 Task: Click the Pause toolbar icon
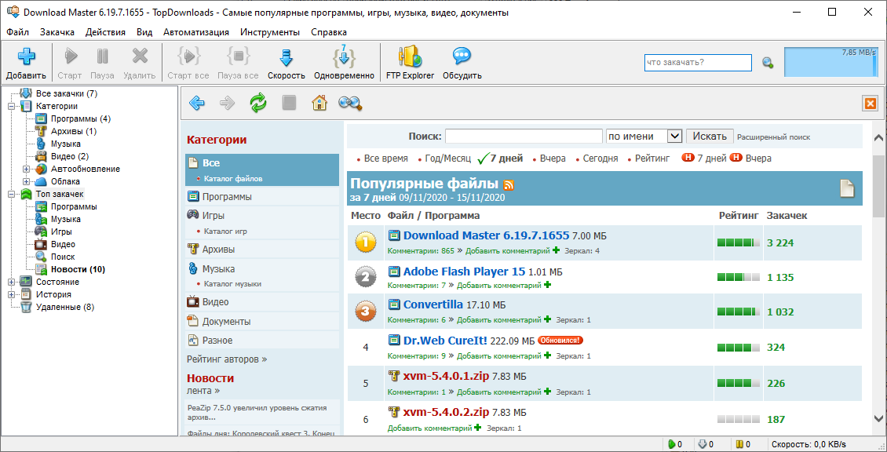(102, 56)
